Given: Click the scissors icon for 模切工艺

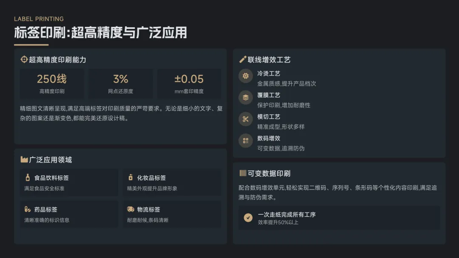Looking at the screenshot, I should click(246, 119).
